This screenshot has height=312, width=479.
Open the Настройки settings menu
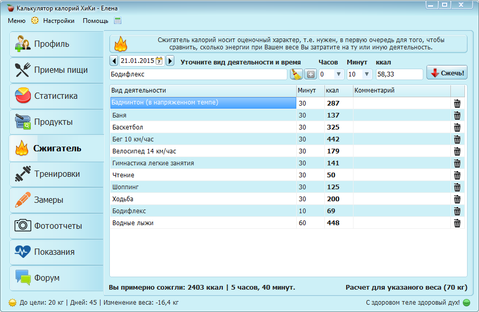[58, 21]
